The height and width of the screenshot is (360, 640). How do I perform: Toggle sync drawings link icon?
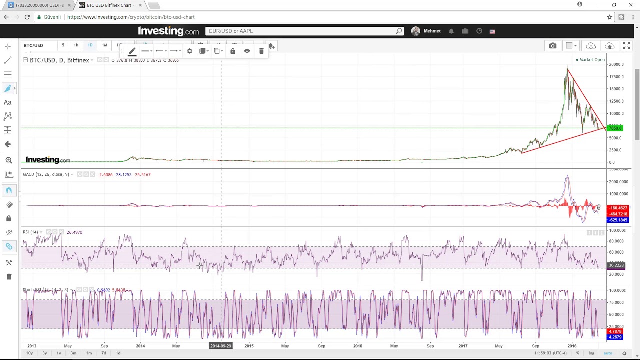[x=8, y=246]
